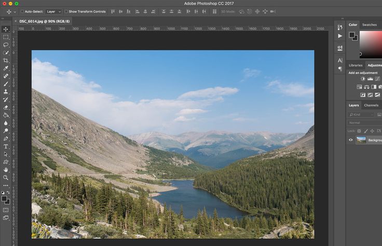Select the Hand tool

pyautogui.click(x=6, y=170)
